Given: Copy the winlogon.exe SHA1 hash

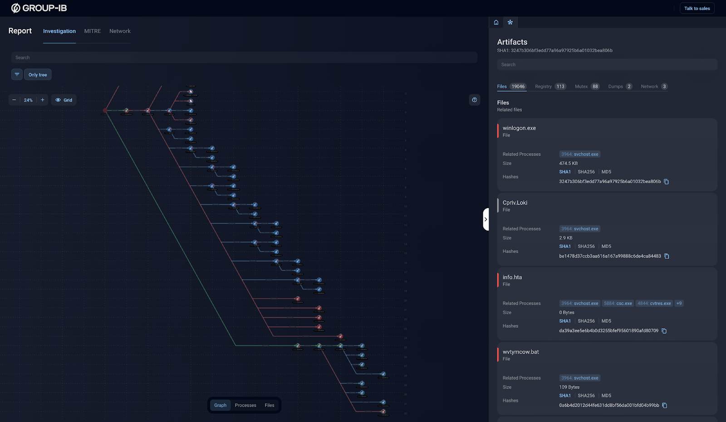Looking at the screenshot, I should (x=666, y=181).
